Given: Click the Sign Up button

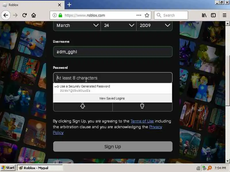Looking at the screenshot, I should coord(113,146).
